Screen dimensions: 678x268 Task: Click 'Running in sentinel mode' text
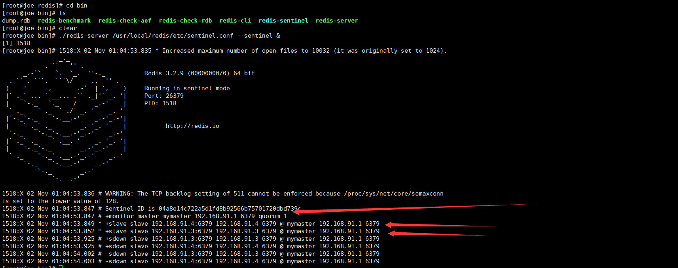click(187, 88)
